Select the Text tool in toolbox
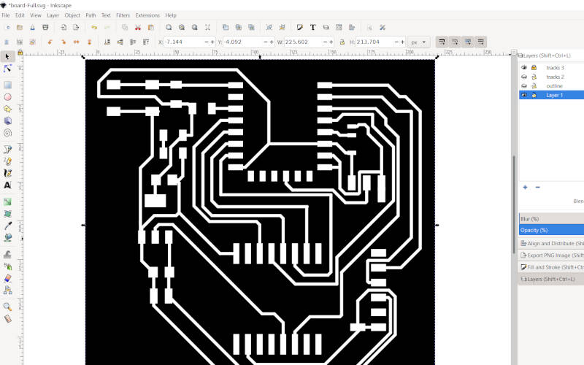This screenshot has height=365, width=584. coord(7,185)
